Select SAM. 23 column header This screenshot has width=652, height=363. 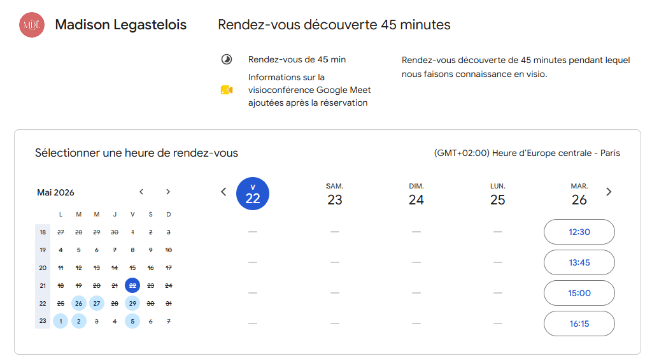click(x=335, y=194)
